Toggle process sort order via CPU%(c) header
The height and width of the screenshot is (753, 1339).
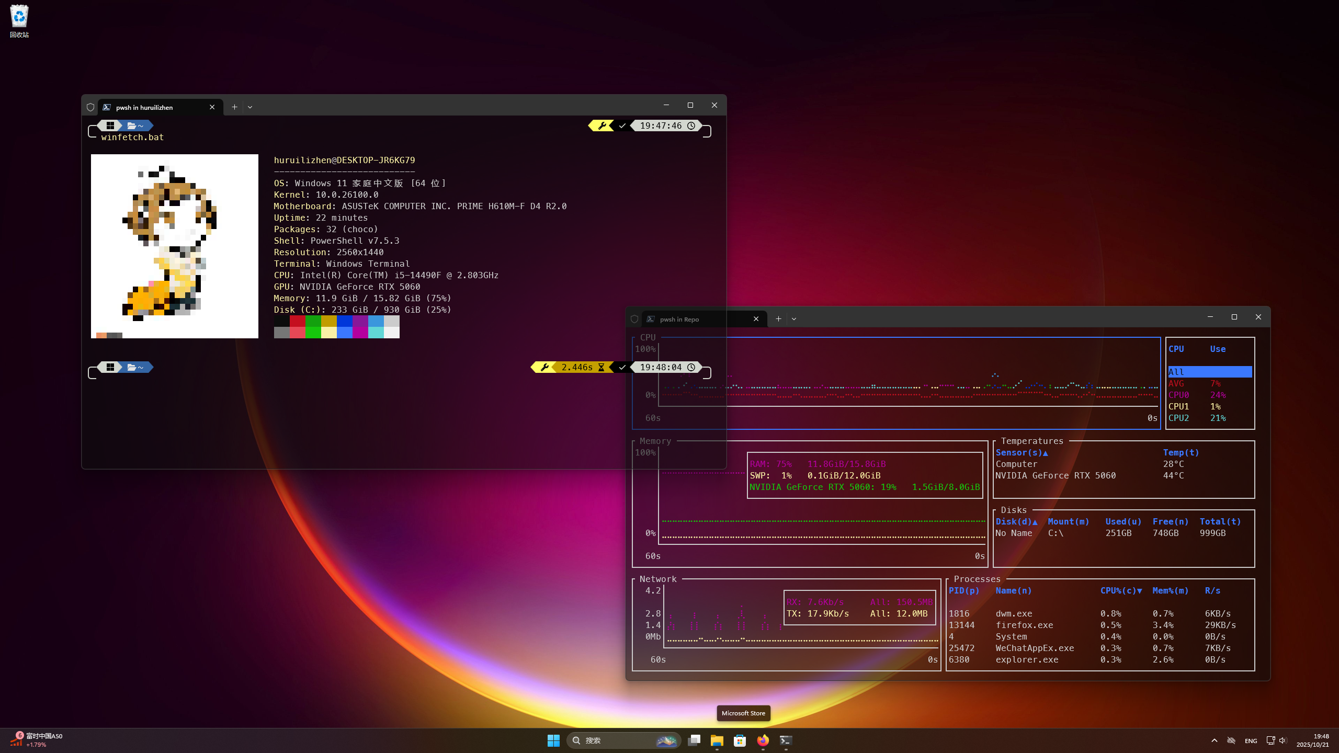click(1120, 590)
